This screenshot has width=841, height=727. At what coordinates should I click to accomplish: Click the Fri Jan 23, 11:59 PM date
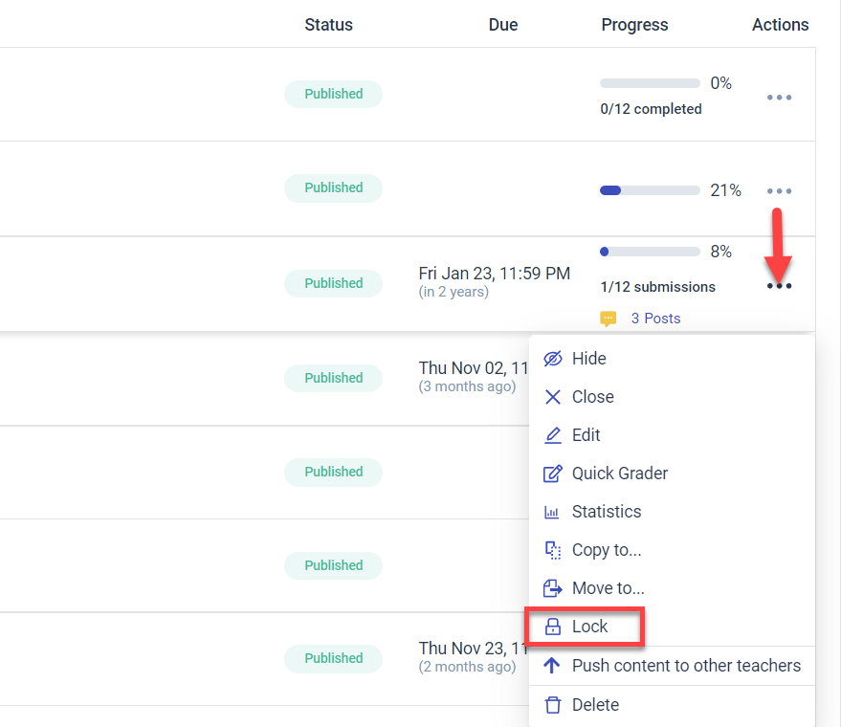494,274
